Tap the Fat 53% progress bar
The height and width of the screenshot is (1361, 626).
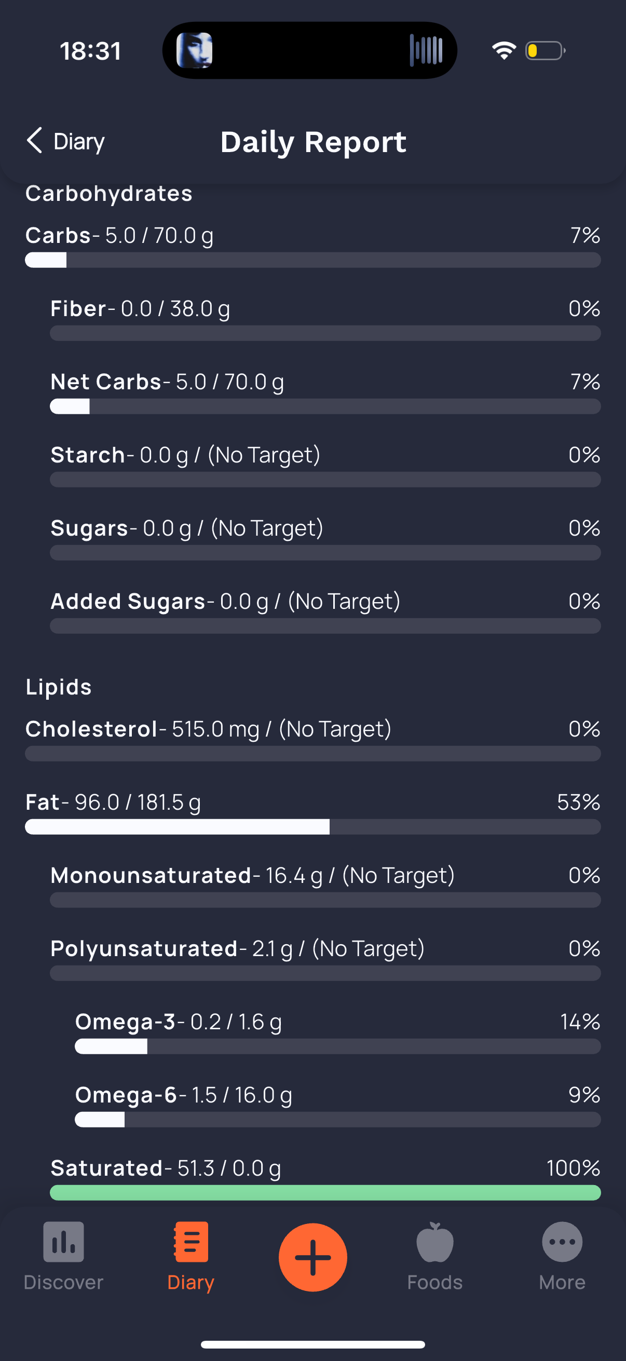pos(312,827)
